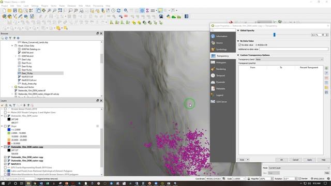Select the Pan Map hand tool
The width and height of the screenshot is (331, 186).
click(x=38, y=10)
